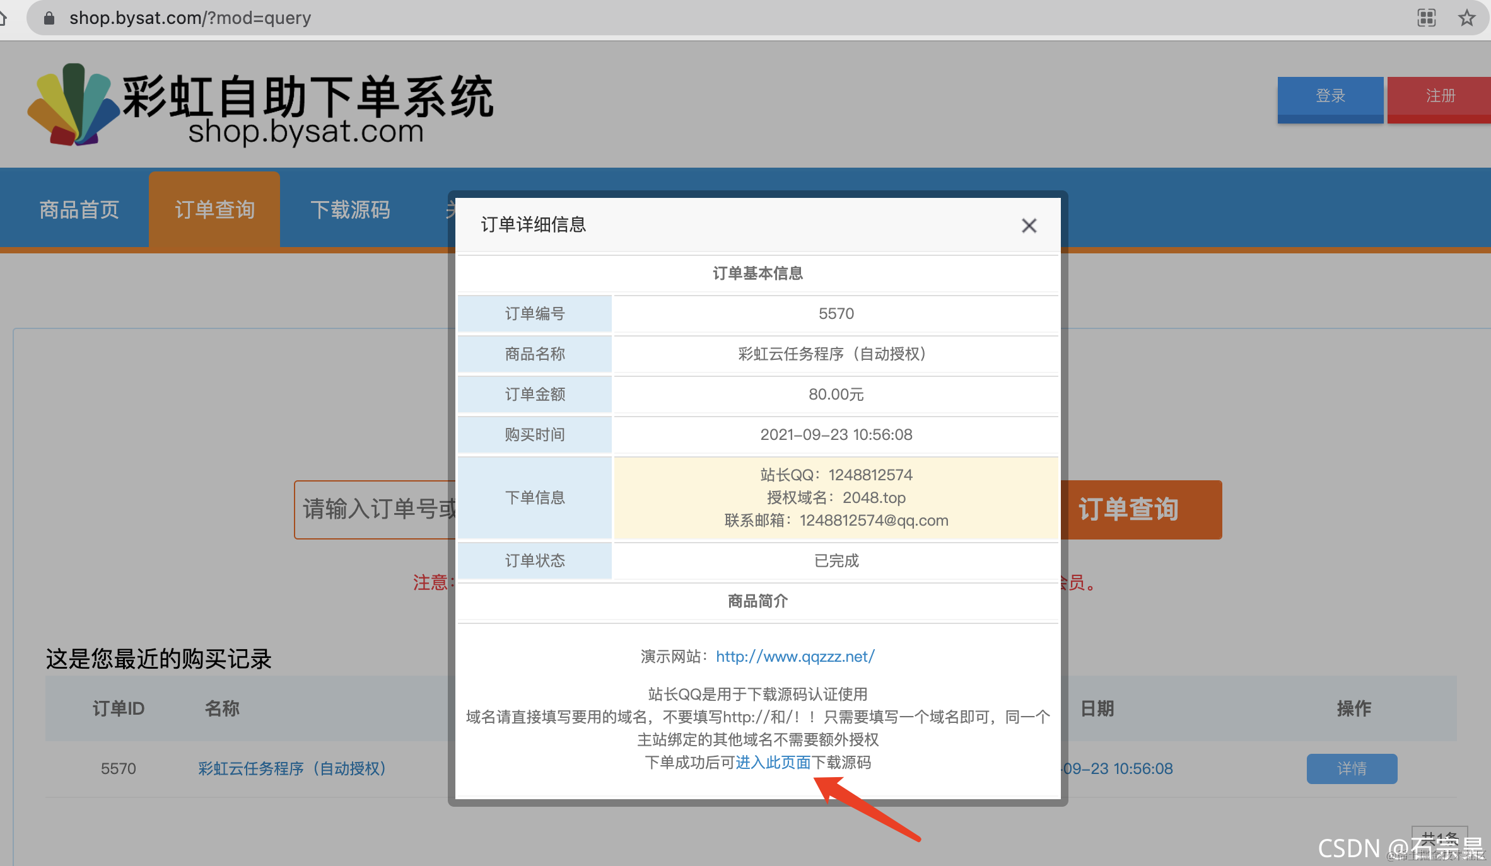Image resolution: width=1491 pixels, height=866 pixels.
Task: Close the 订单详细信息 dialog
Action: coord(1029,225)
